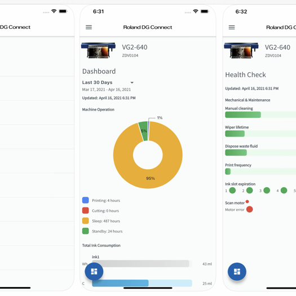The width and height of the screenshot is (296, 296).
Task: Tap the 1% chart callout label
Action: pos(160,118)
